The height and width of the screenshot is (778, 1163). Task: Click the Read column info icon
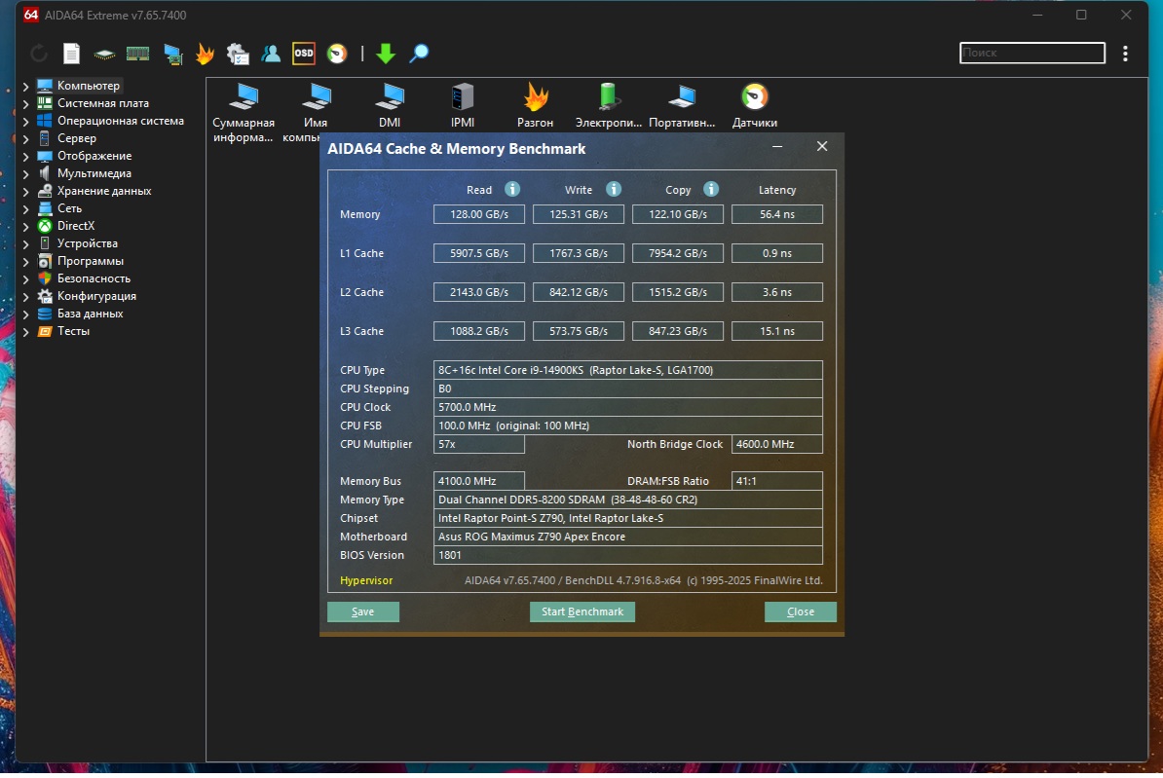click(512, 189)
